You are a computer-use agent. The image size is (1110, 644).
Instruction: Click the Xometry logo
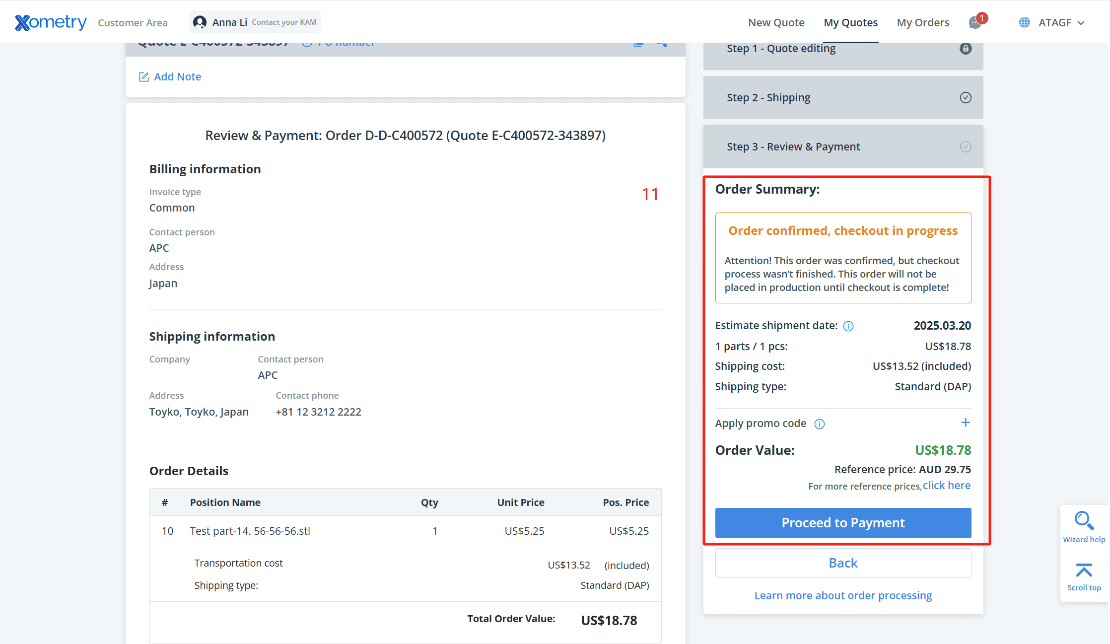(x=51, y=22)
